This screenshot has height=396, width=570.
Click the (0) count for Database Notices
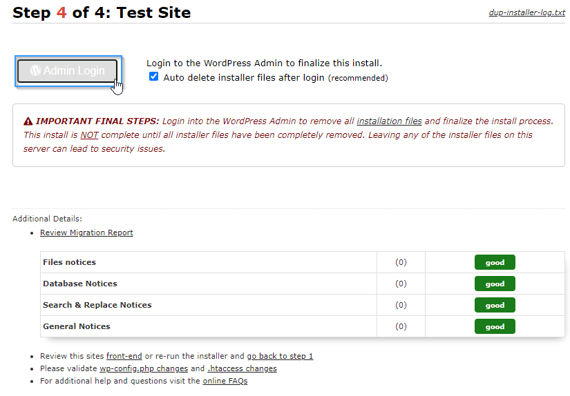401,284
